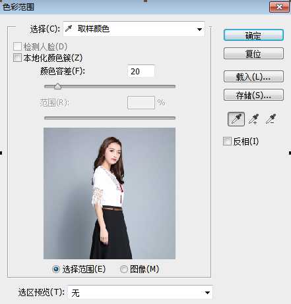Screen dimensions: 291x304
Task: Click the eyedropper icon in 选择 dropdown
Action: (69, 28)
